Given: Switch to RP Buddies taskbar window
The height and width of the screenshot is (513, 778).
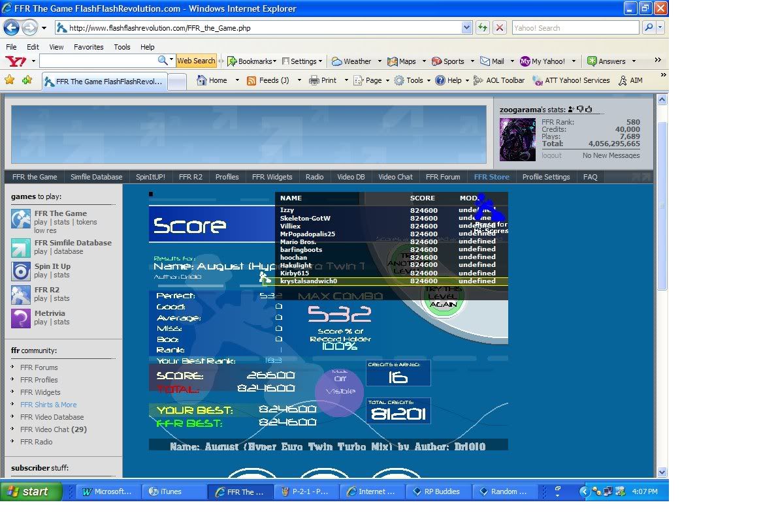Looking at the screenshot, I should (x=438, y=491).
